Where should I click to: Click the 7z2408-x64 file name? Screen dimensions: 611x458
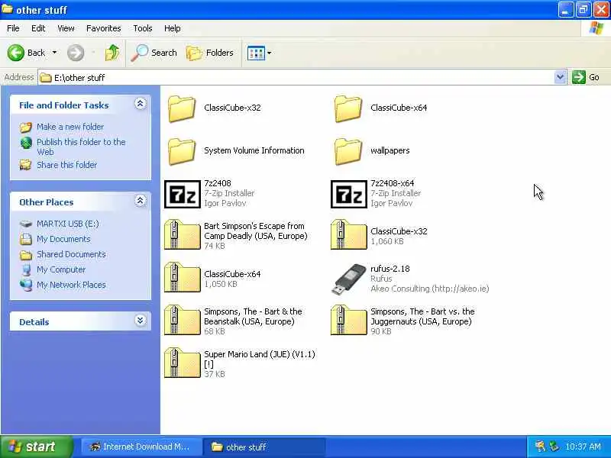pos(393,183)
